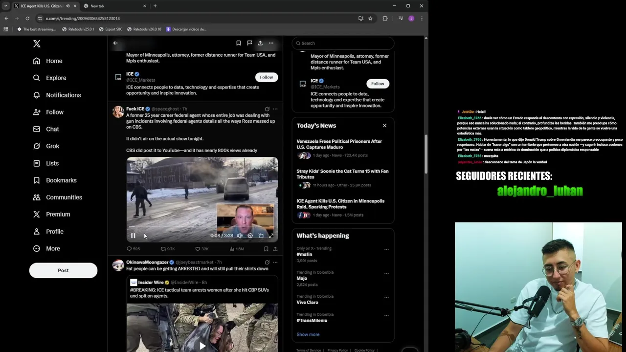
Task: Click the Premium X icon in sidebar
Action: 37,214
